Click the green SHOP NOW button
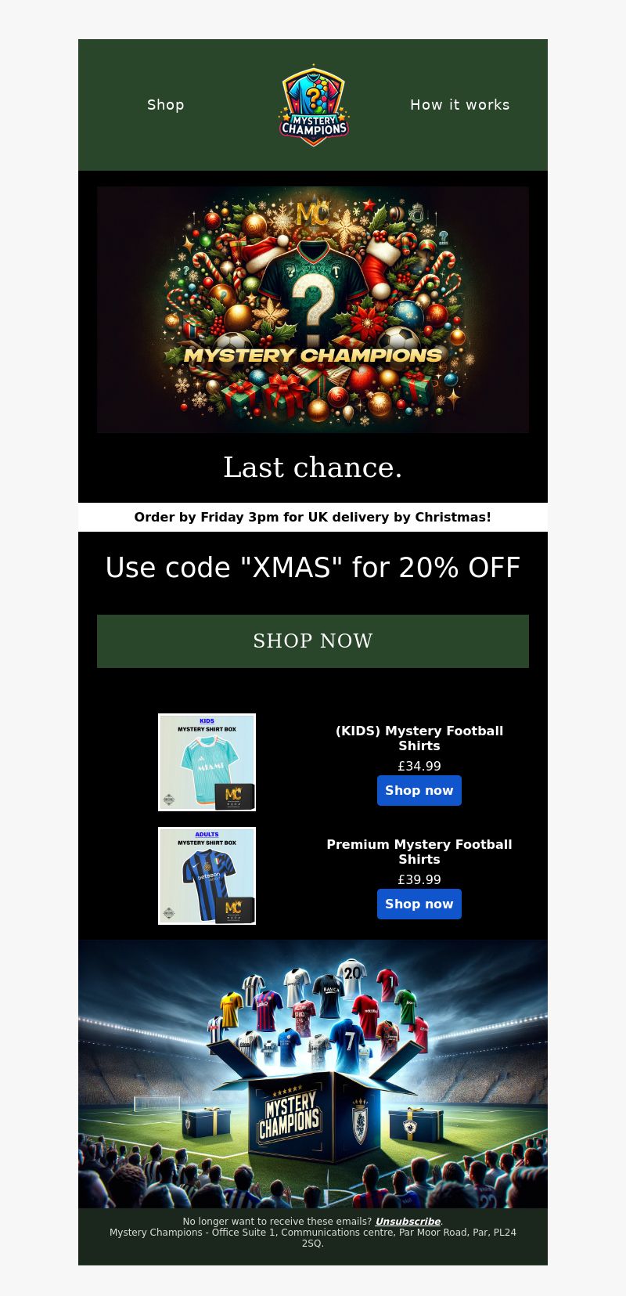Image resolution: width=626 pixels, height=1296 pixels. click(313, 641)
